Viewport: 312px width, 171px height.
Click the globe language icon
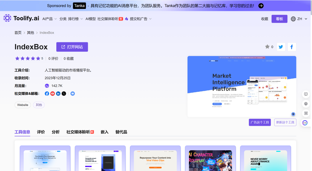pyautogui.click(x=293, y=19)
